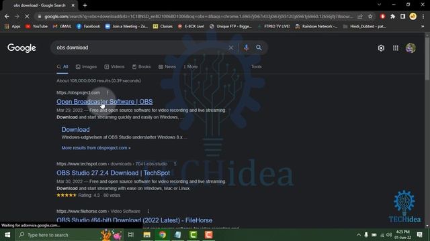Switch to Videos results tab
Image resolution: width=430 pixels, height=241 pixels.
114,67
